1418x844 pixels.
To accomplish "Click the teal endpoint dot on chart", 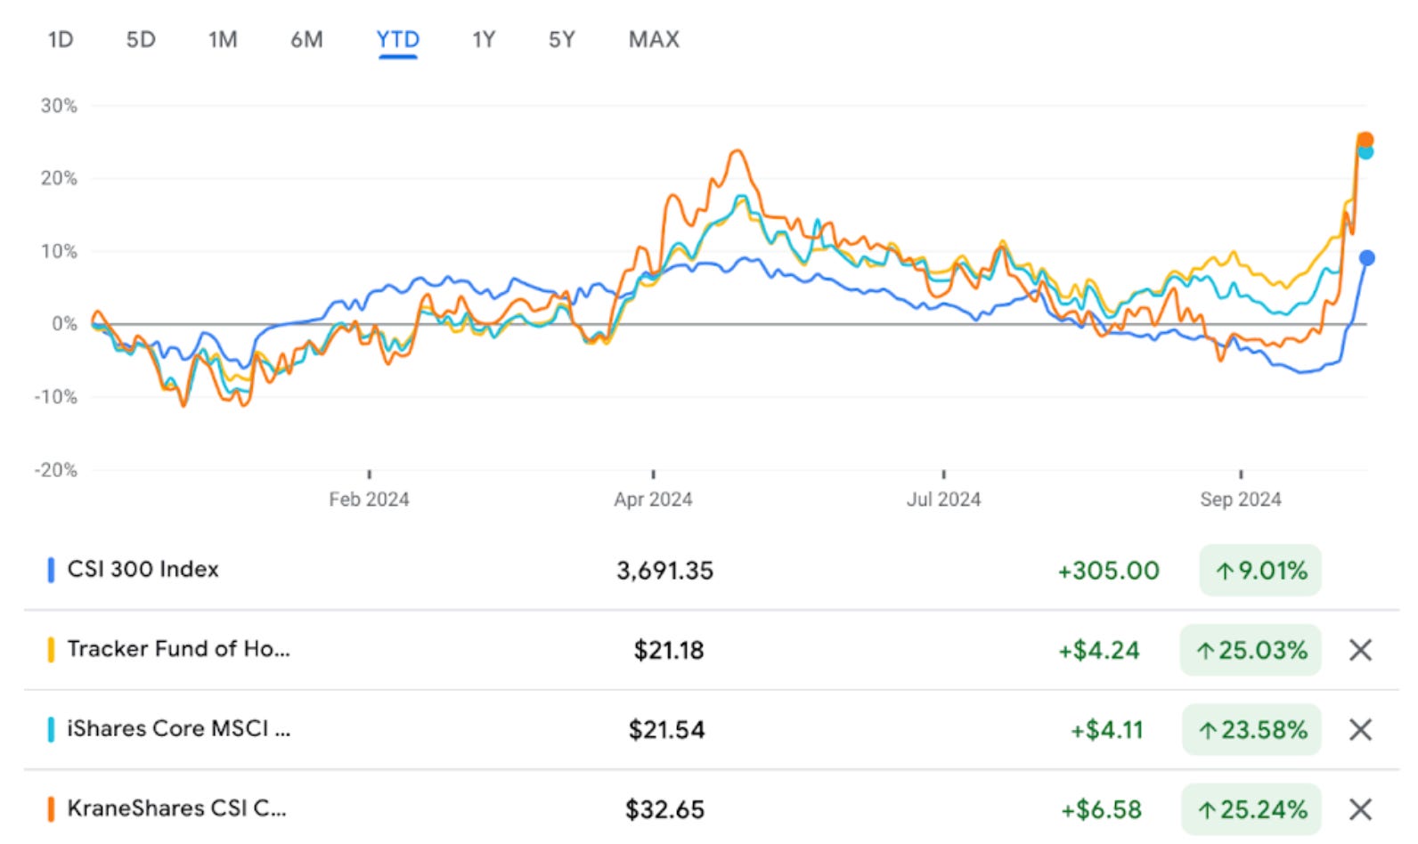I will pos(1365,152).
